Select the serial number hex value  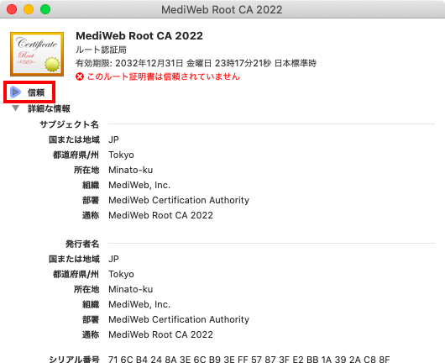coord(249,359)
